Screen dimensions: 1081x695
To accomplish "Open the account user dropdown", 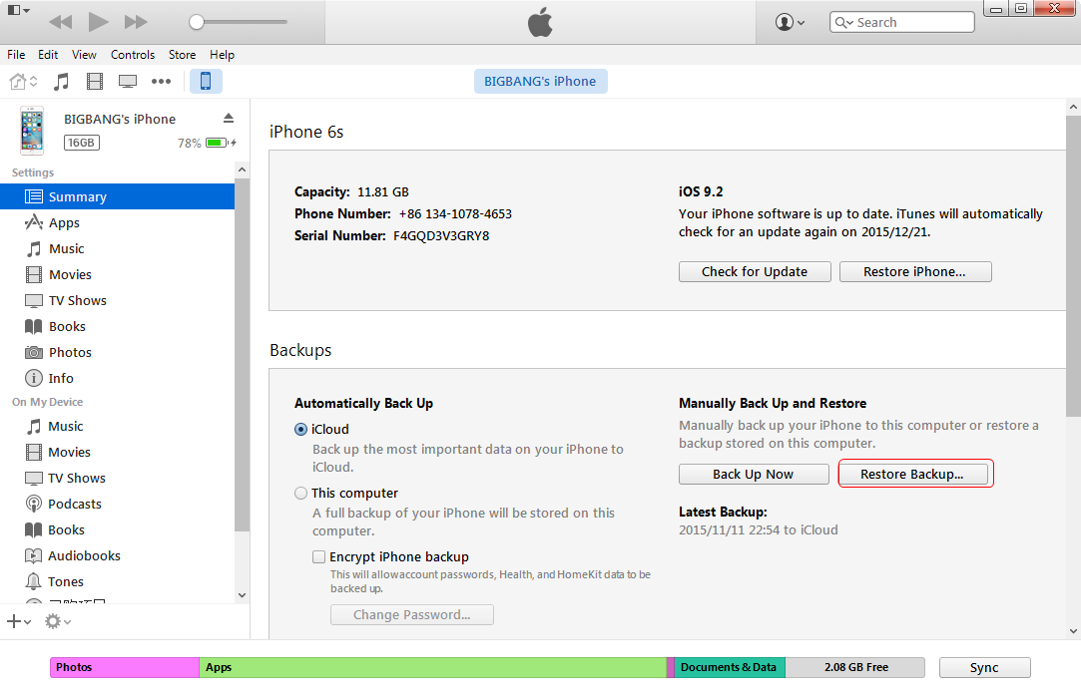I will pos(791,22).
